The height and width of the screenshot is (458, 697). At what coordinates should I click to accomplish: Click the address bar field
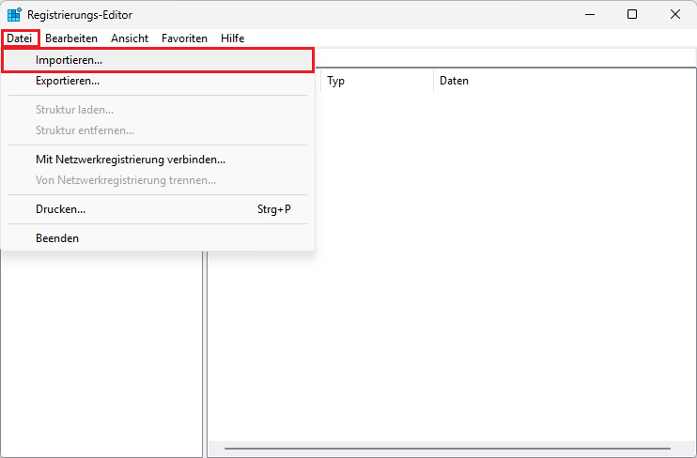pos(504,58)
